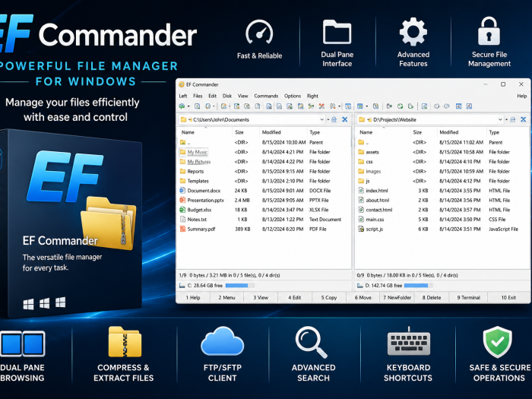This screenshot has width=532, height=399.
Task: Select about.html in the right pane
Action: (x=442, y=200)
